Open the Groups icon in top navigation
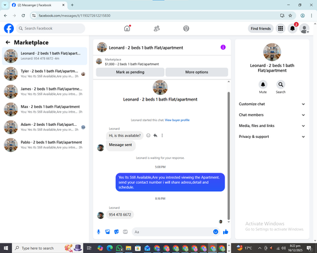The image size is (317, 253). point(186,28)
